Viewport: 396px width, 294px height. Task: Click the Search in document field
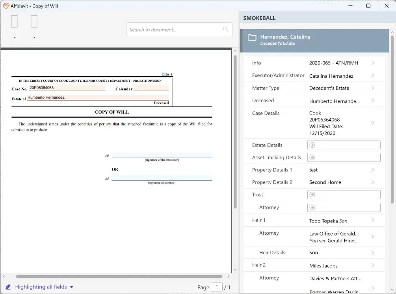(179, 29)
